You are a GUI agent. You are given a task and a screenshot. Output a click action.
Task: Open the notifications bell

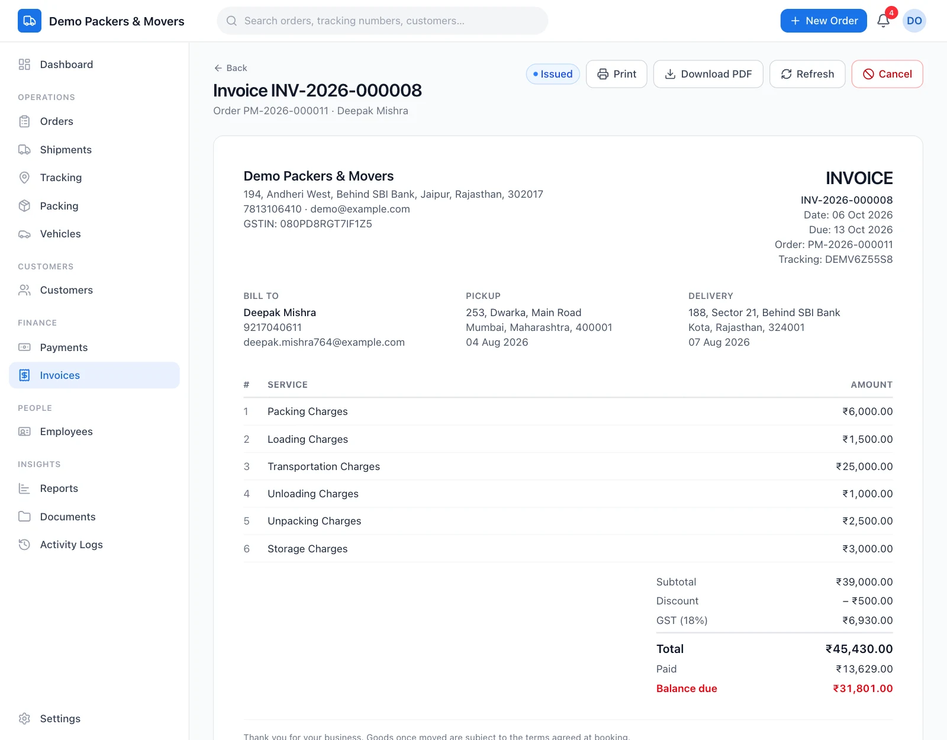883,21
